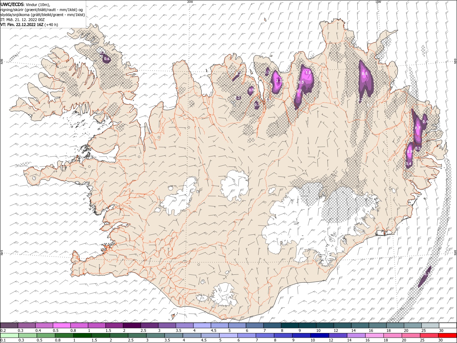
Task: Click the dark blue 10 swatch in rain legend
Action: point(320,335)
